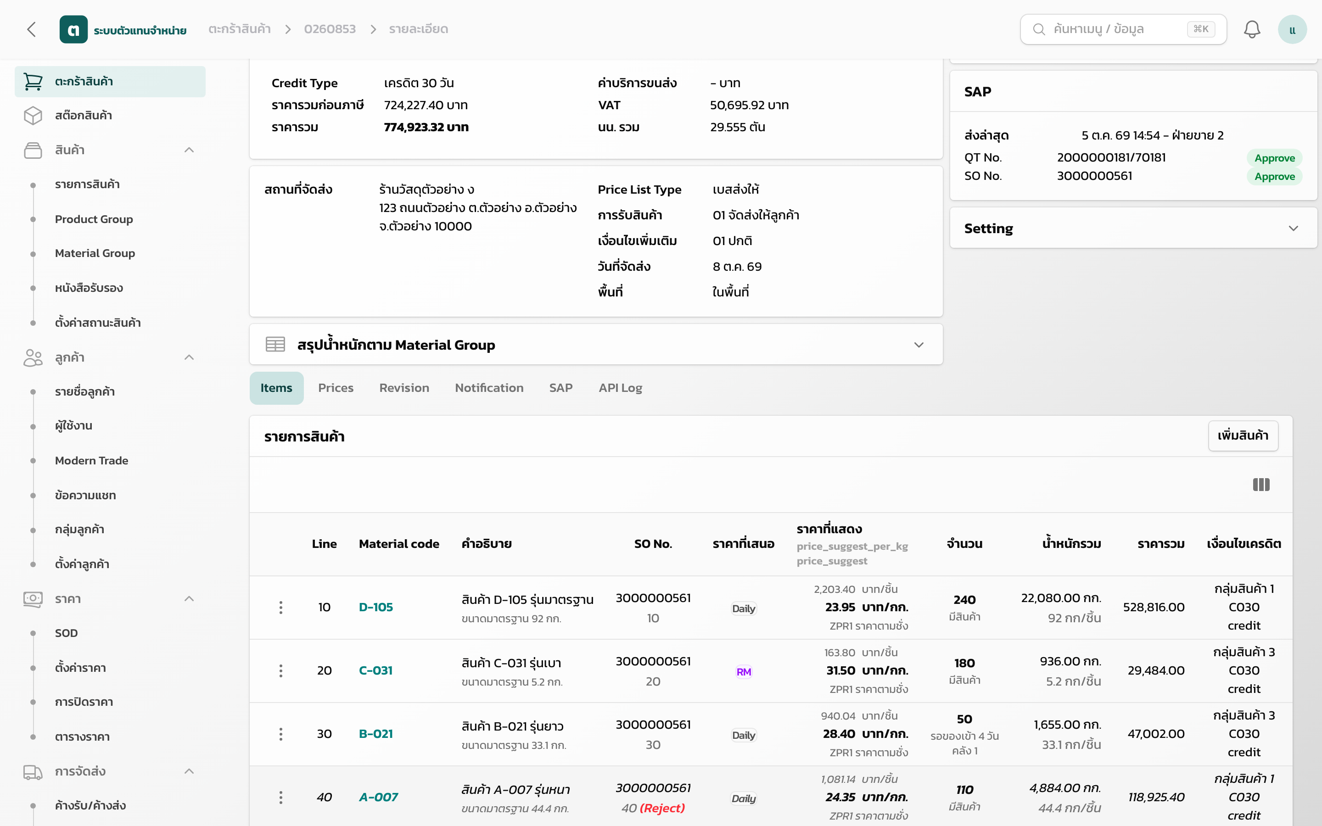Click breadcrumb 0260853
The width and height of the screenshot is (1322, 826).
coord(330,29)
